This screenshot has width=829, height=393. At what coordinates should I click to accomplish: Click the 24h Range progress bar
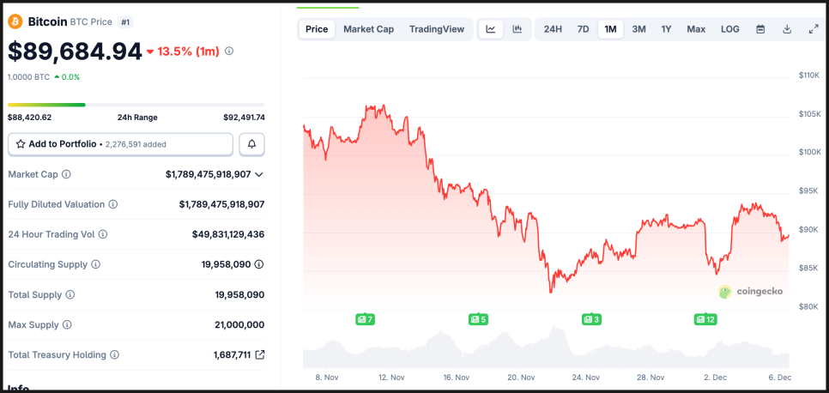(136, 105)
